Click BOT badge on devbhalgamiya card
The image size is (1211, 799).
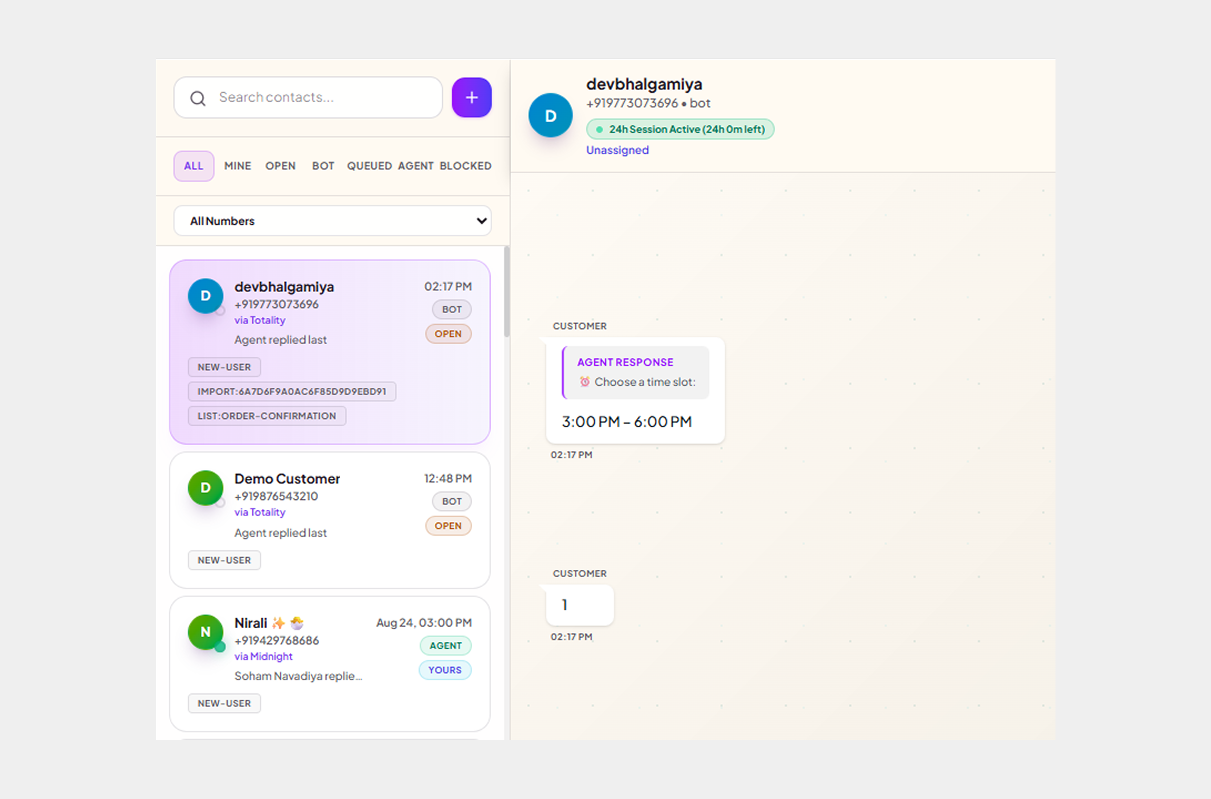coord(451,309)
